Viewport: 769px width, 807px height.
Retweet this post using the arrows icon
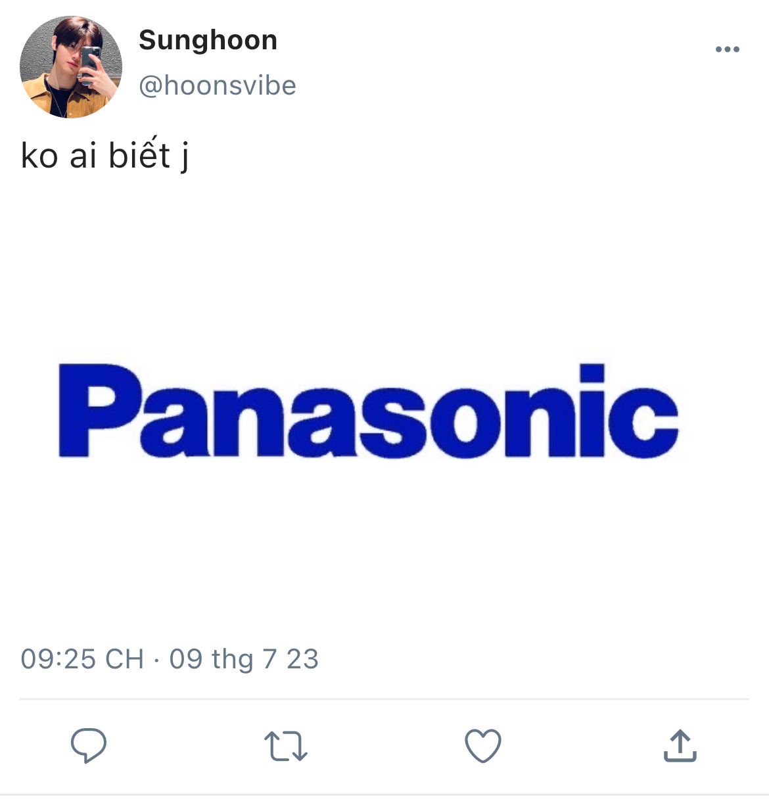click(286, 747)
